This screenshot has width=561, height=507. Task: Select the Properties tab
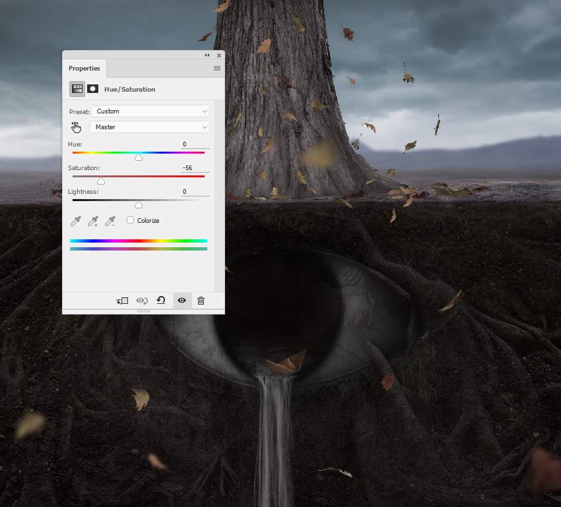pos(84,69)
